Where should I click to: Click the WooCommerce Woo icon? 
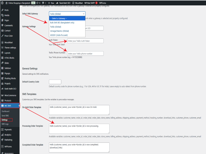coord(2,95)
